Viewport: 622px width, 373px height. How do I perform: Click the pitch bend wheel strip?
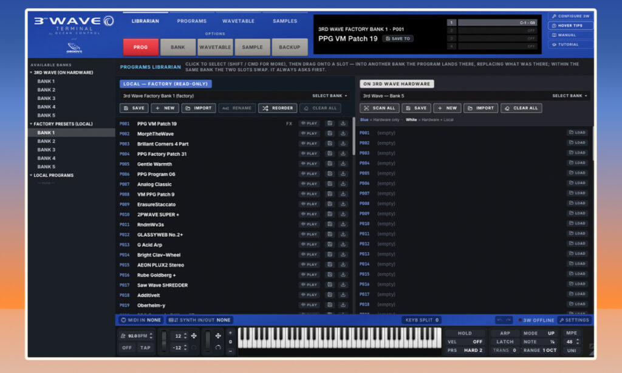point(164,341)
